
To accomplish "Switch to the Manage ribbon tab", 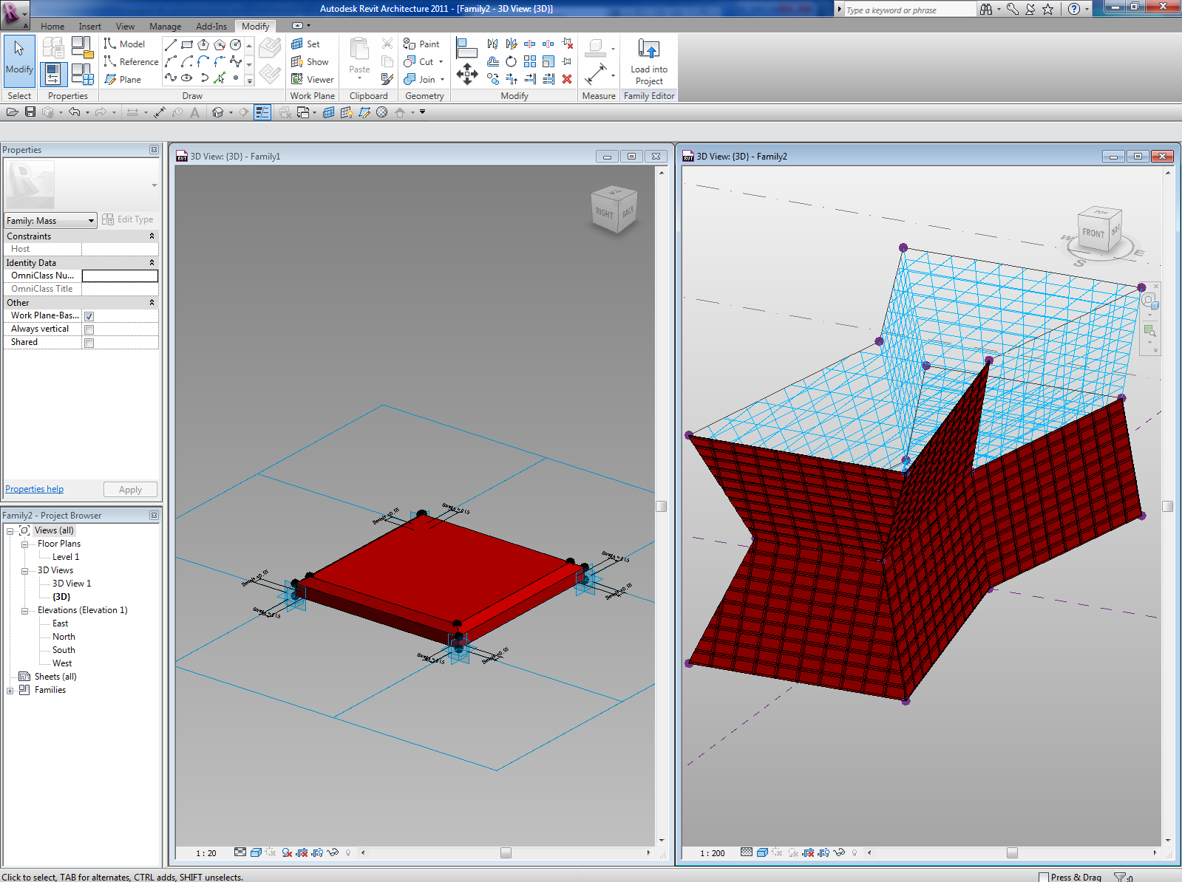I will tap(165, 27).
